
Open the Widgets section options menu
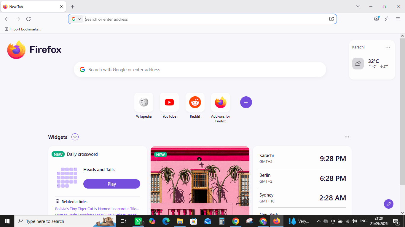pos(347,137)
